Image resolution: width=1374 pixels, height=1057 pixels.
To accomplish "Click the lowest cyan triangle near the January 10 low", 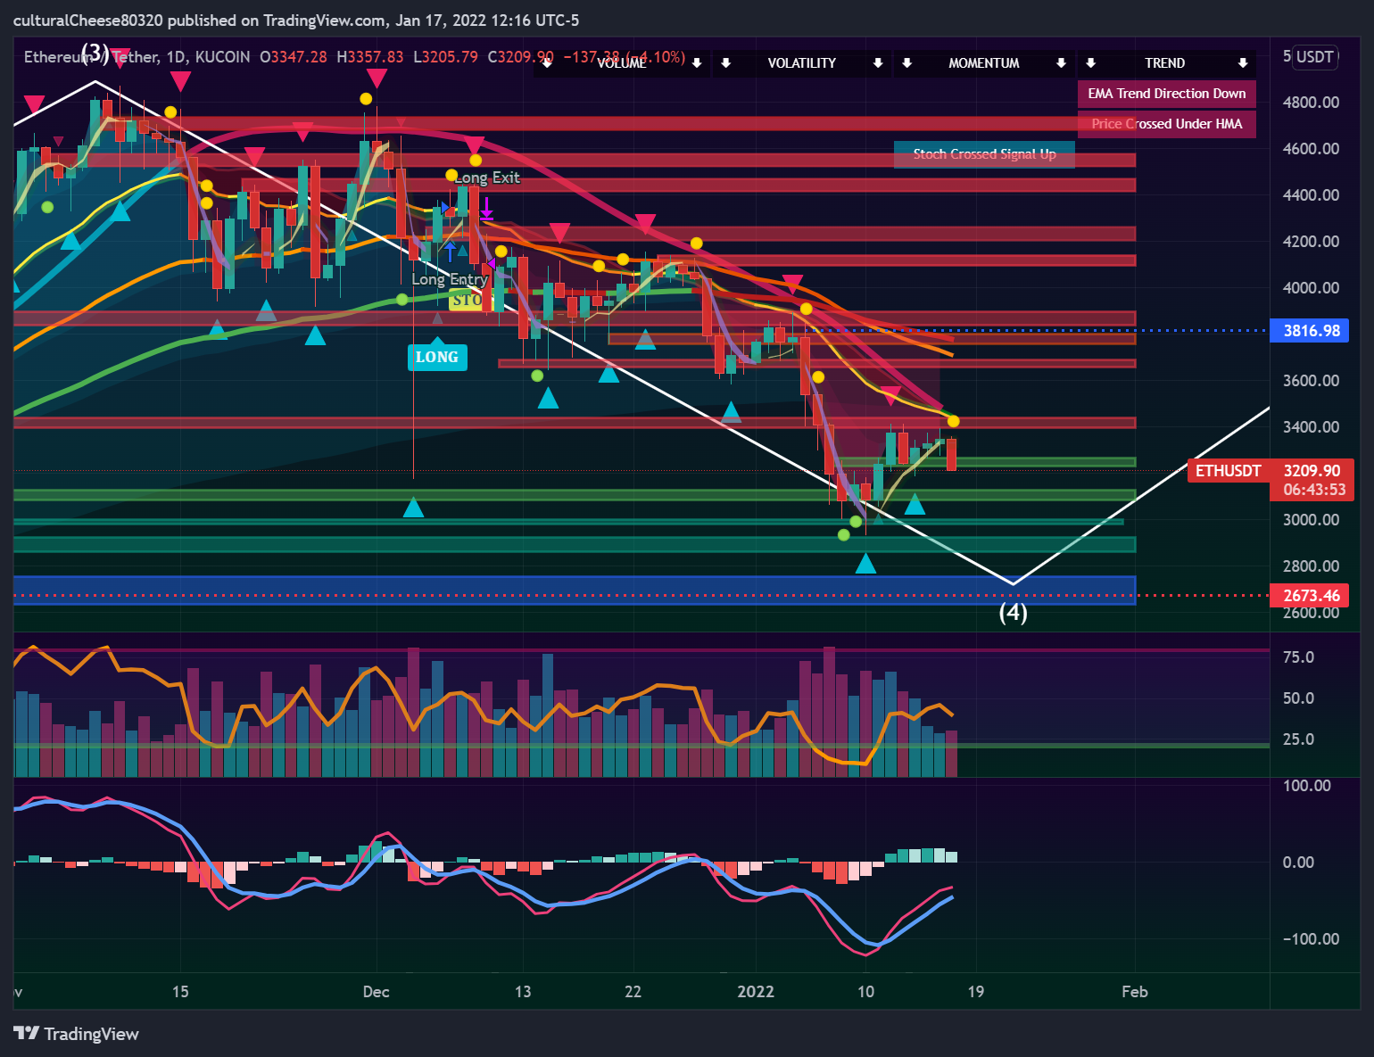I will point(865,564).
